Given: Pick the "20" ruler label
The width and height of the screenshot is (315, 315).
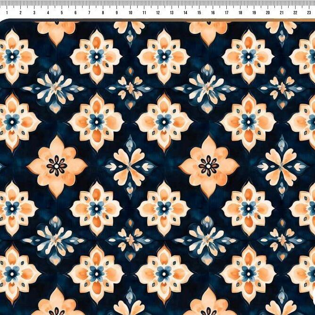Looking at the screenshot, I should 268,13.
